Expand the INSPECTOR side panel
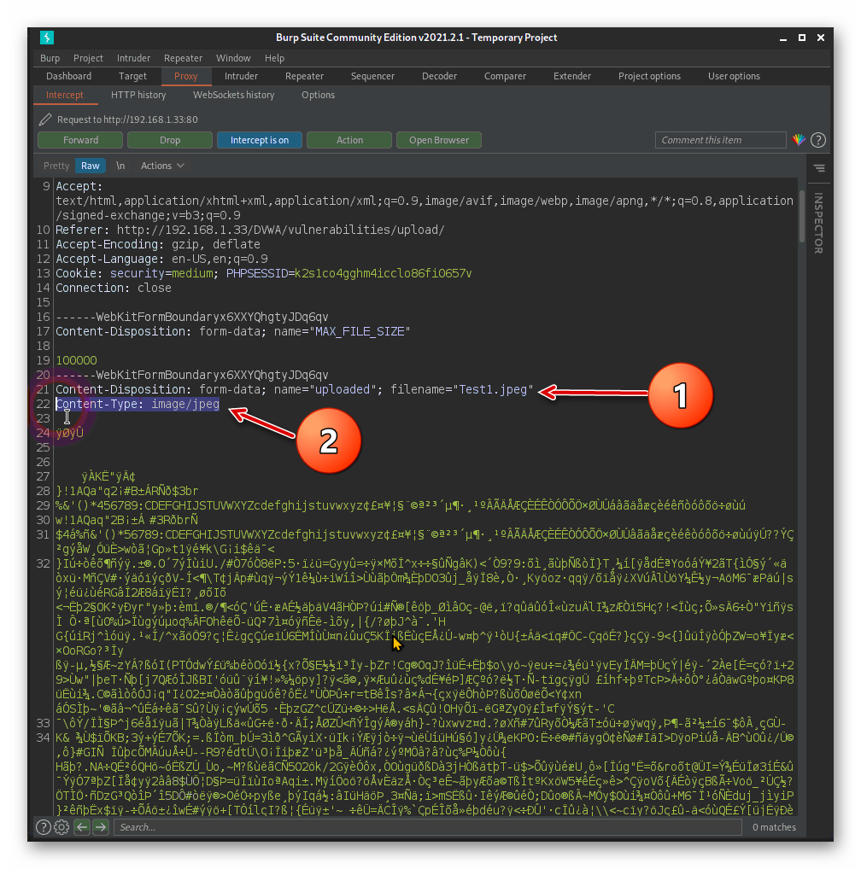The image size is (861, 869). (x=818, y=224)
